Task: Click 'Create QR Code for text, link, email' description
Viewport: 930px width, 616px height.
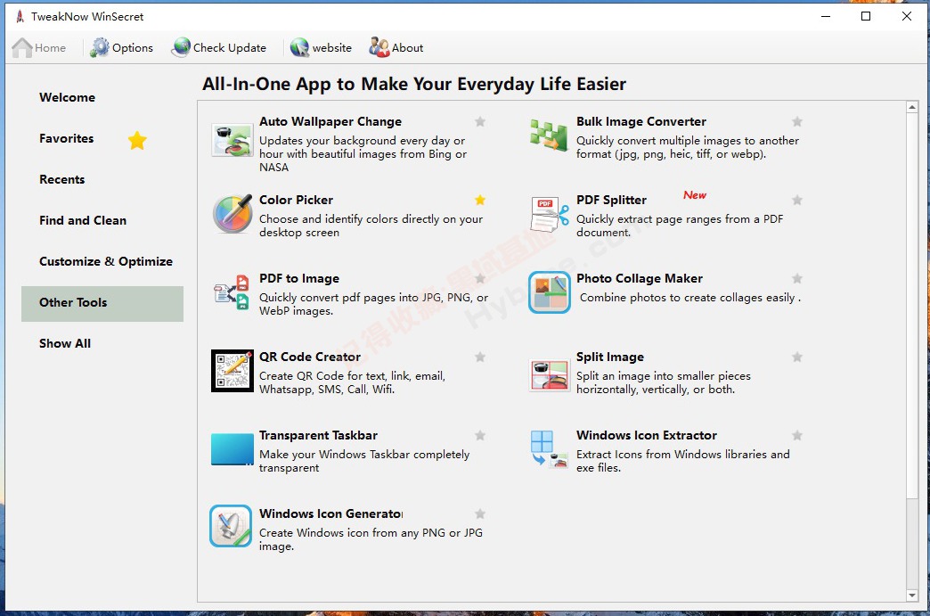Action: pos(352,382)
